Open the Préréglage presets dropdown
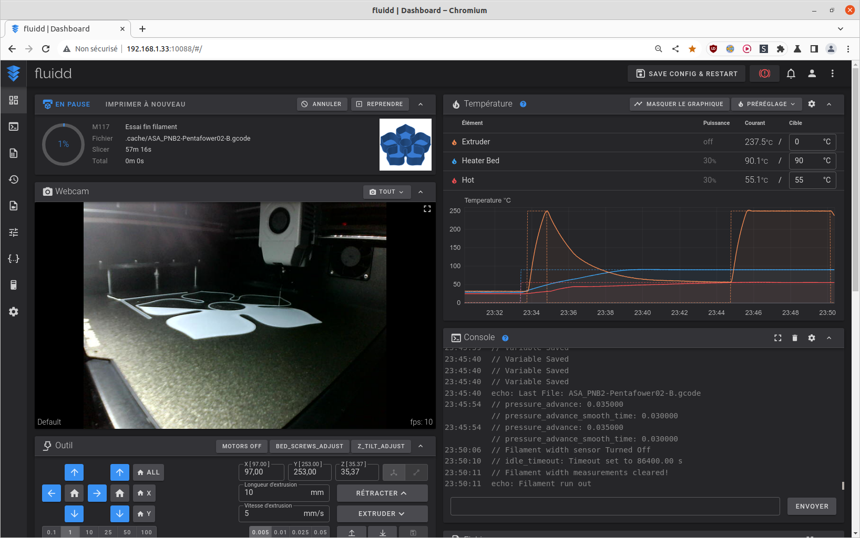The image size is (860, 538). click(766, 104)
